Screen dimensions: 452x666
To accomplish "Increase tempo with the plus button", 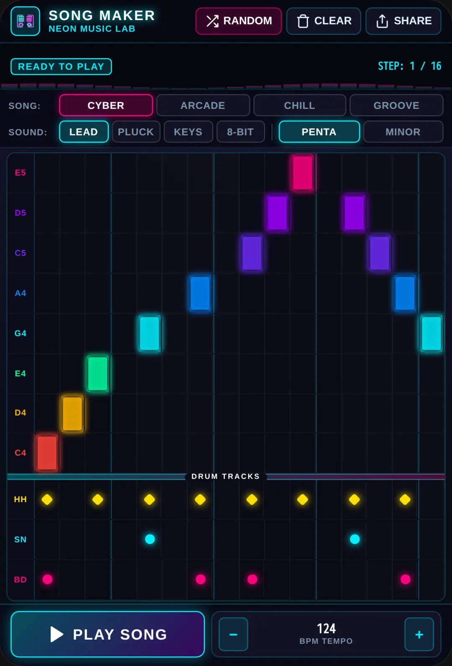I will 419,634.
